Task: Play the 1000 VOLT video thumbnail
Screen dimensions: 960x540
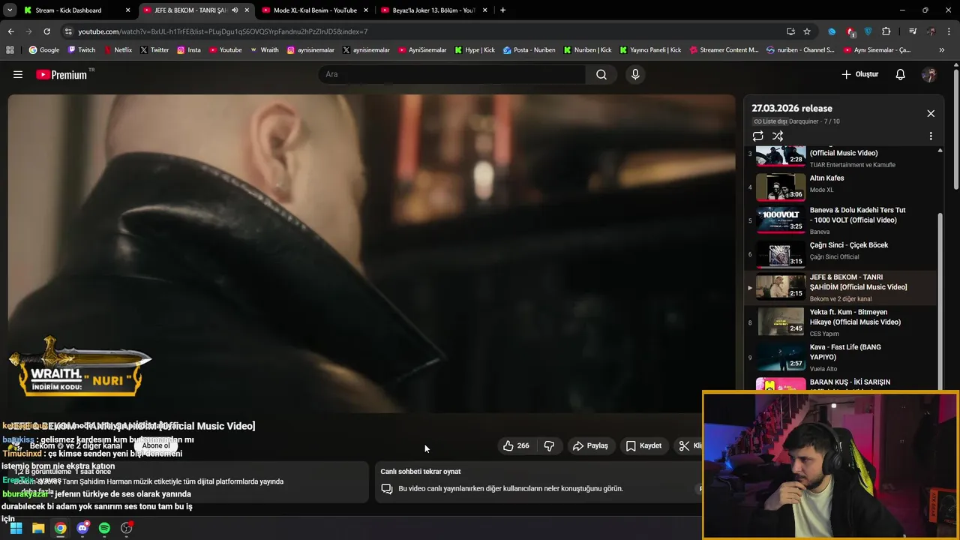Action: point(781,219)
